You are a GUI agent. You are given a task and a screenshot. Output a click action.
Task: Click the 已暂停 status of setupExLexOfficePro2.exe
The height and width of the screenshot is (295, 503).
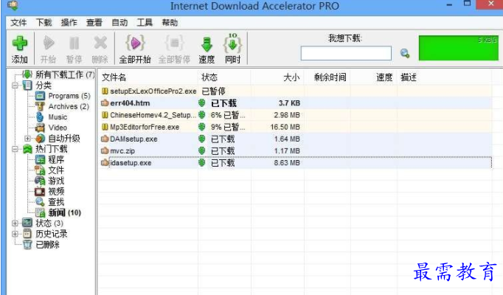(x=214, y=91)
